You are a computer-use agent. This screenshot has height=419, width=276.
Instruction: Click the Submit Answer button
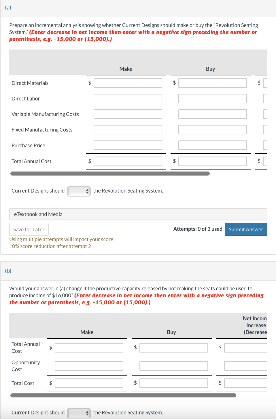pos(246,229)
